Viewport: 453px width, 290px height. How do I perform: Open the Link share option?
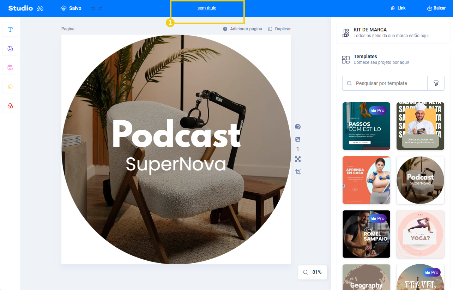coord(398,8)
